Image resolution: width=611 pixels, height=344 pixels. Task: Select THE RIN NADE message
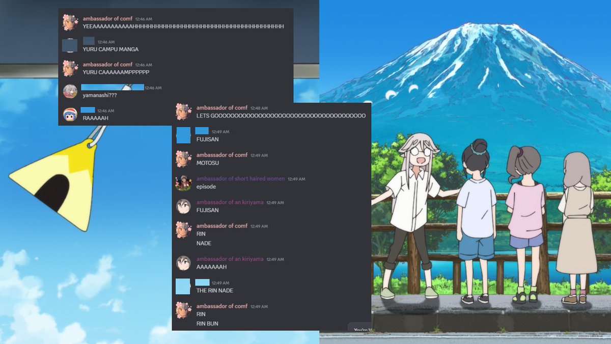[x=215, y=290]
